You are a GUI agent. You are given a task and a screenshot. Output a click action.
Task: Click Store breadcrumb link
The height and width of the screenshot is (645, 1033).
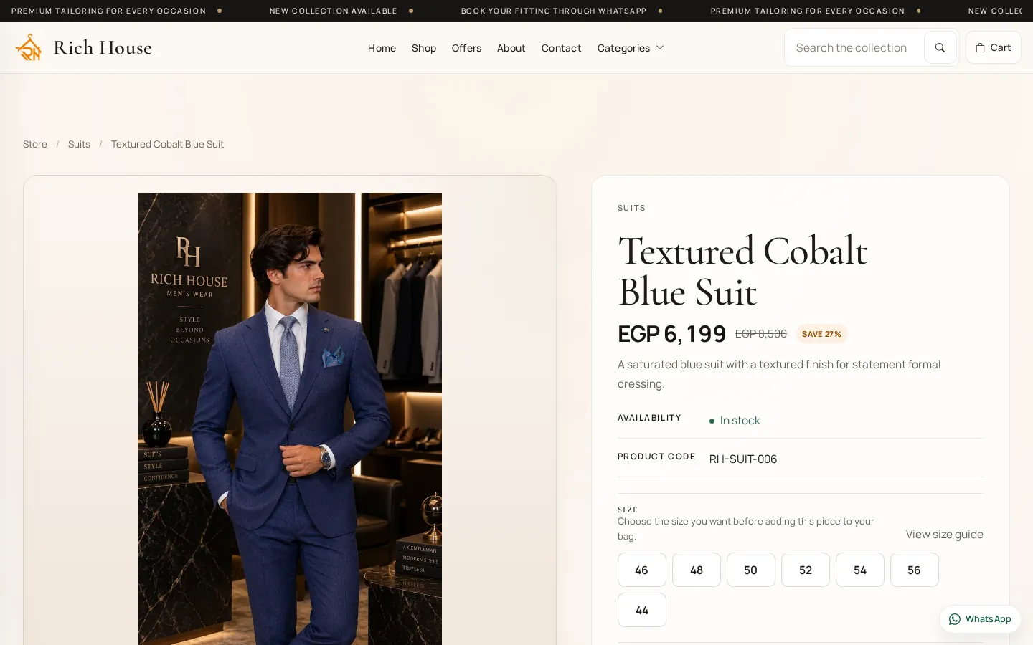coord(35,144)
